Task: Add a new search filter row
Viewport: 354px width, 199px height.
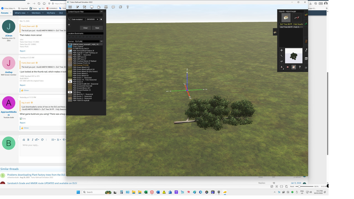Action: (x=69, y=25)
